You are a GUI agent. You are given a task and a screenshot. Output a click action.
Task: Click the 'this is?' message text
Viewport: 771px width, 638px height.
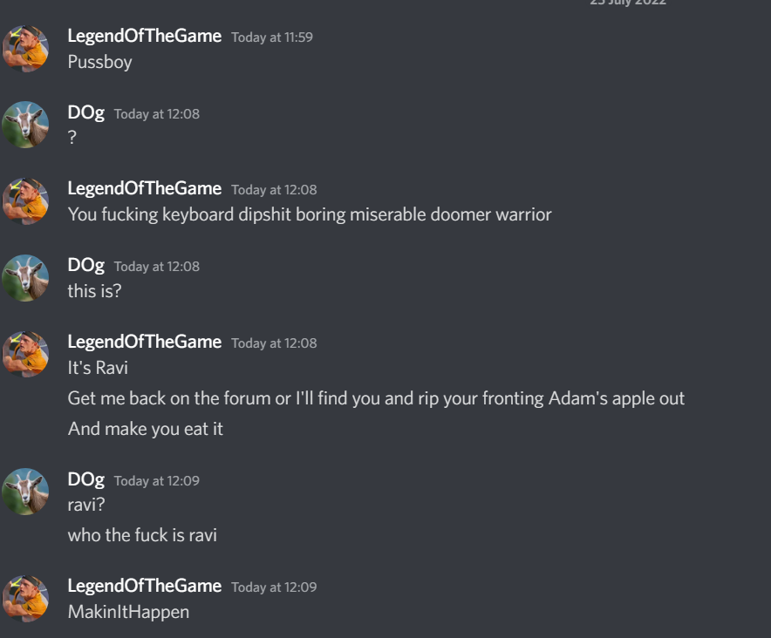tap(94, 291)
